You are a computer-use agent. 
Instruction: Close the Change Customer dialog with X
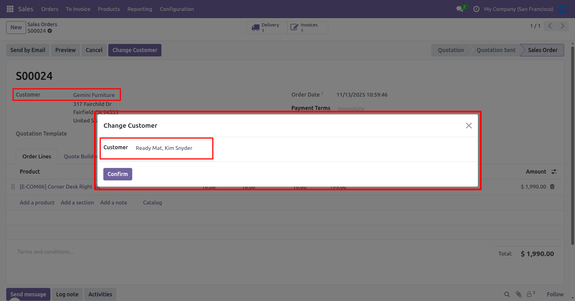(x=469, y=126)
